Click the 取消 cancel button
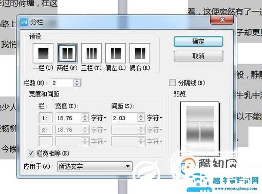The width and height of the screenshot is (262, 194). tap(198, 56)
